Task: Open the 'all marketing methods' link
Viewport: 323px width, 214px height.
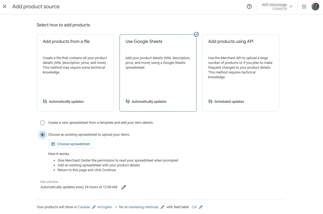Action: (x=141, y=207)
